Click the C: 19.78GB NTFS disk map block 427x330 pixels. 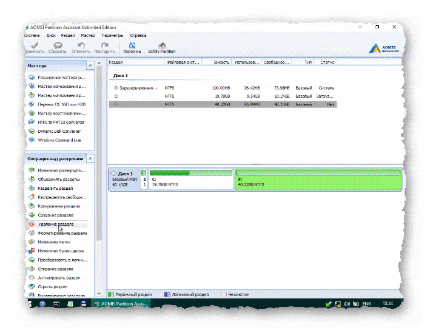[x=191, y=179]
